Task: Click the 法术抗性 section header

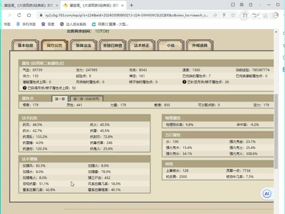Action: click(x=84, y=118)
